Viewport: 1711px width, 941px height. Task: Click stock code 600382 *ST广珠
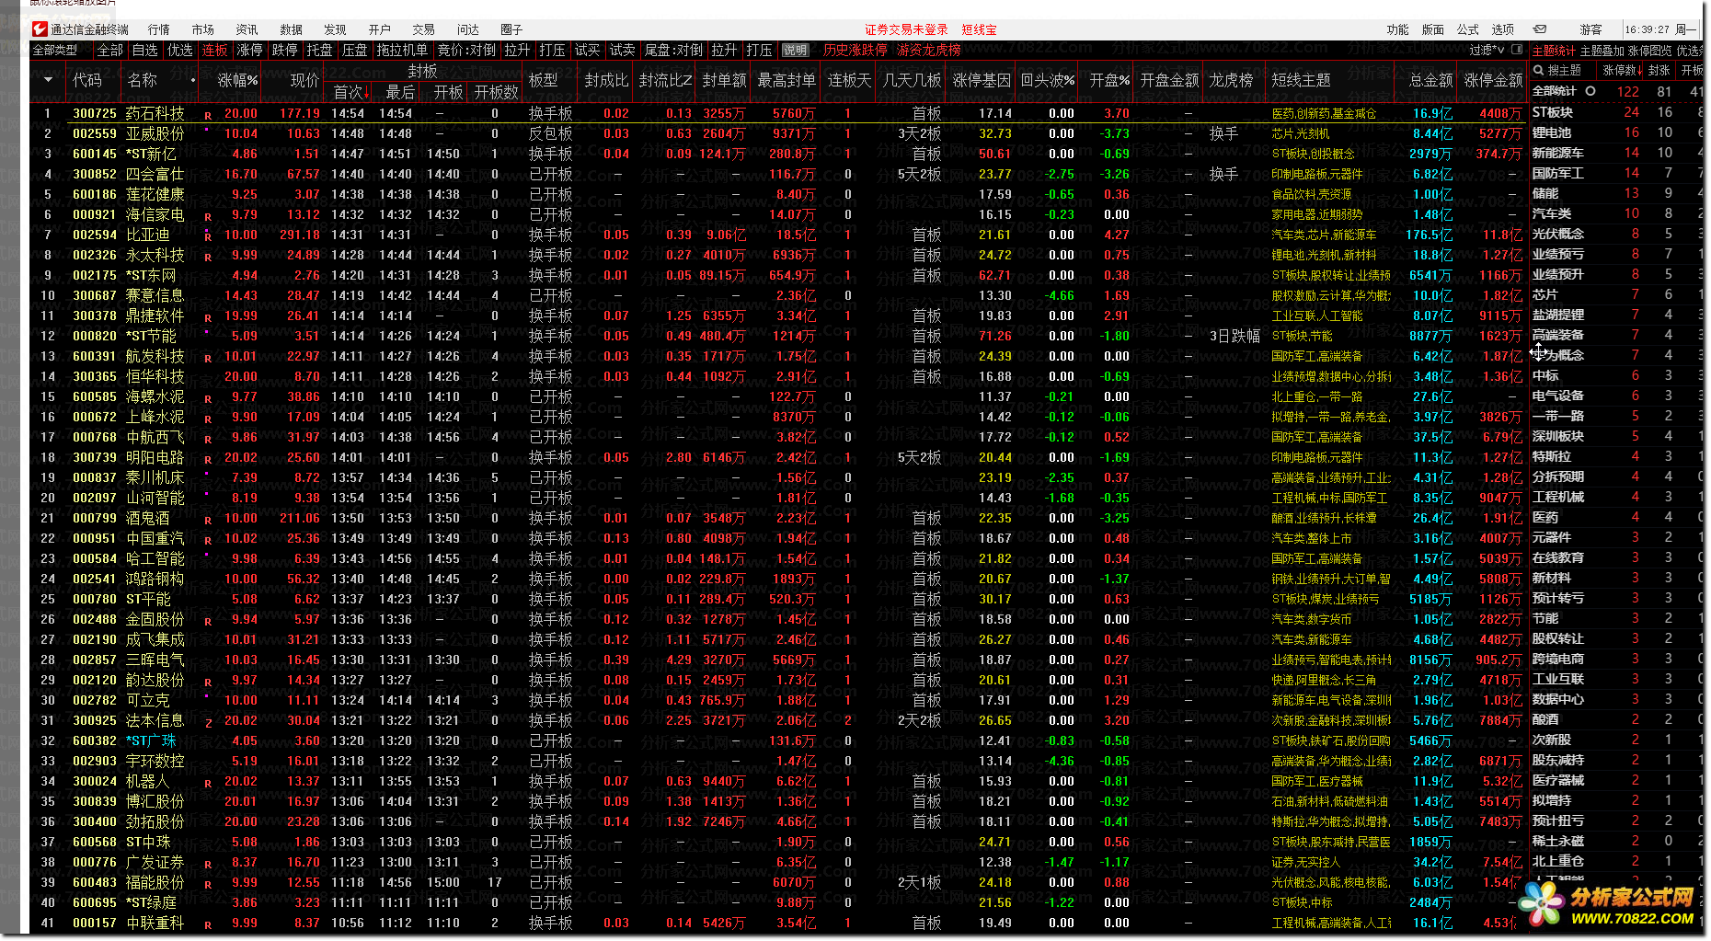95,740
